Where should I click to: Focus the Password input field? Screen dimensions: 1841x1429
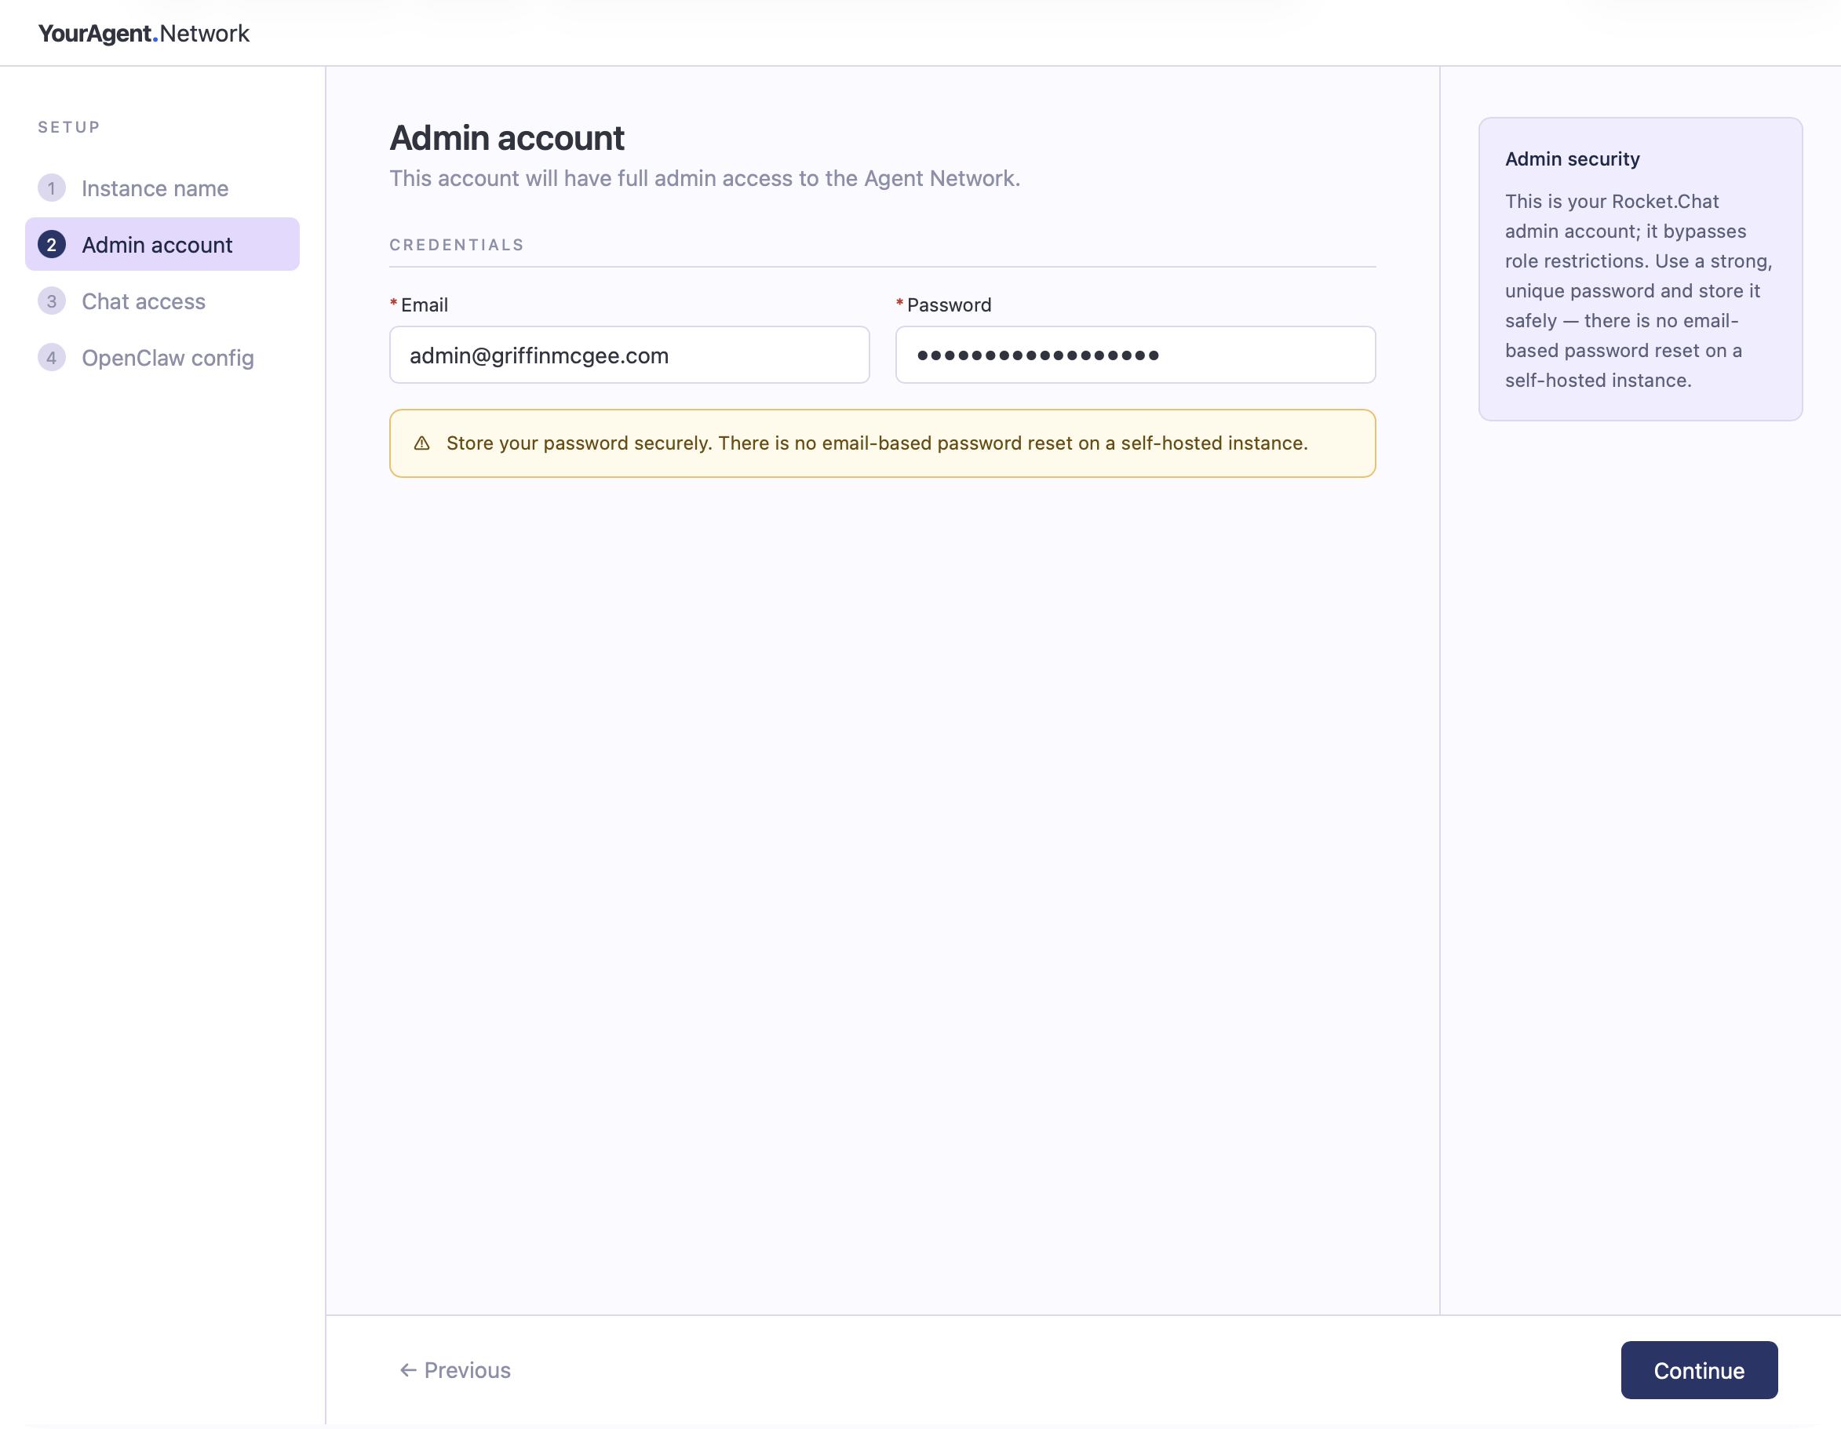(1136, 355)
